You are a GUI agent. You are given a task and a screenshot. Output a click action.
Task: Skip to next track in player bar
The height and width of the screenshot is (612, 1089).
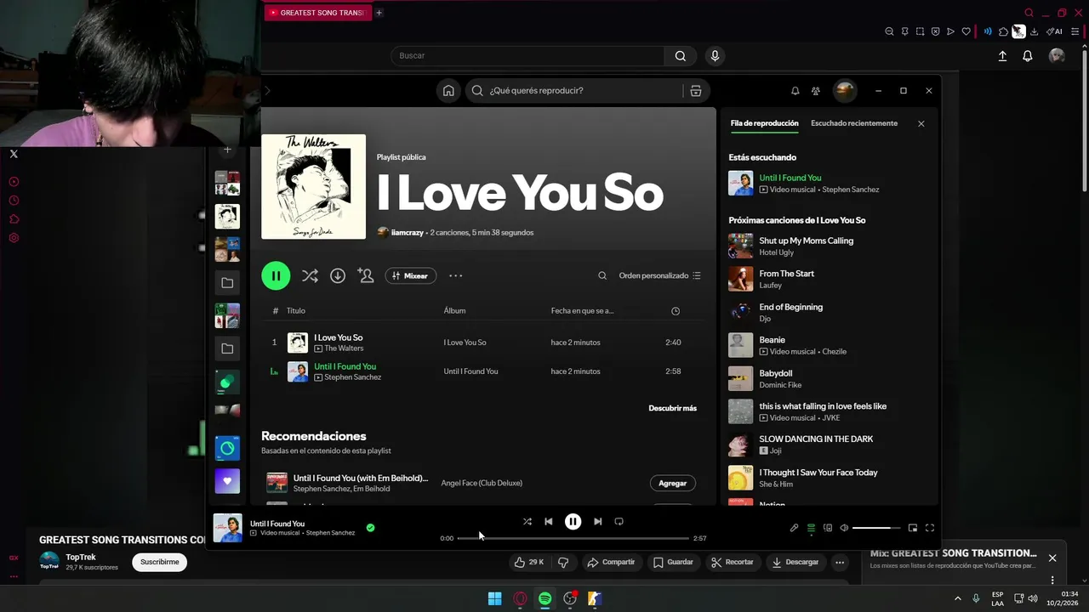pyautogui.click(x=597, y=521)
